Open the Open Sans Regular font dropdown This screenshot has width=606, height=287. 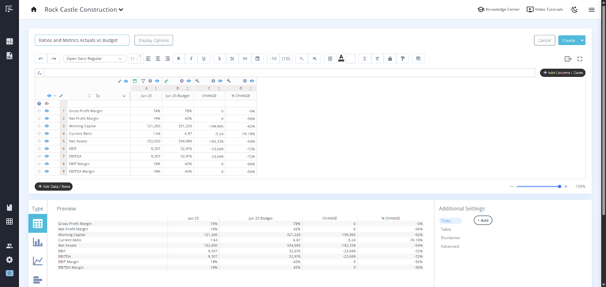pyautogui.click(x=94, y=59)
